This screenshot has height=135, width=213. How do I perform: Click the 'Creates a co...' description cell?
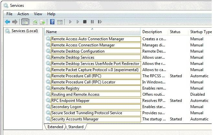[x=154, y=39]
